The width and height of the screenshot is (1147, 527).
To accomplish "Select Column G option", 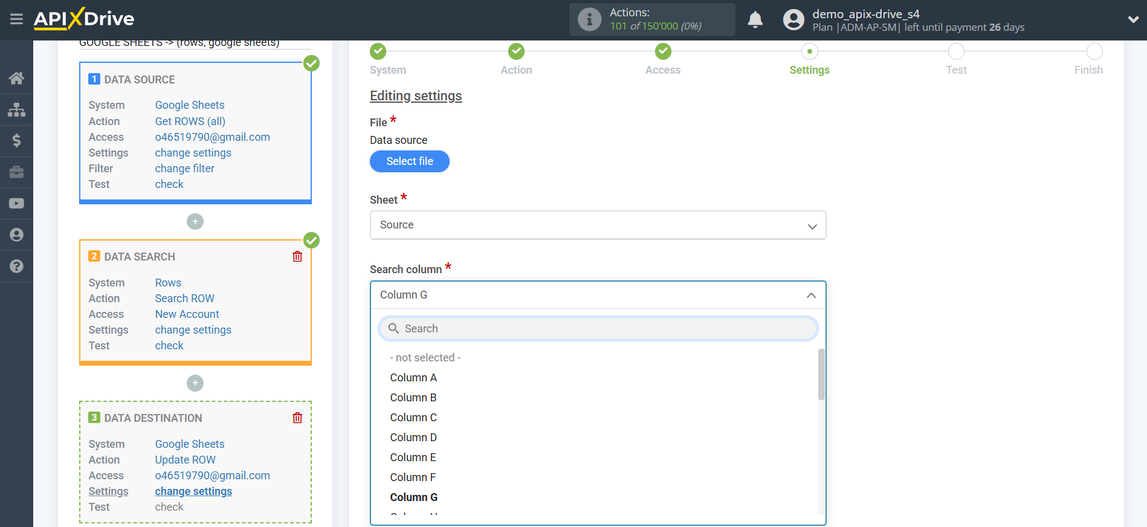I will [x=414, y=497].
